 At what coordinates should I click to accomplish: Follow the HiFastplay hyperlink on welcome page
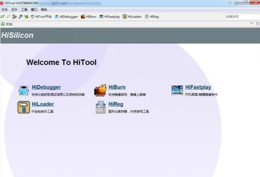(x=198, y=87)
